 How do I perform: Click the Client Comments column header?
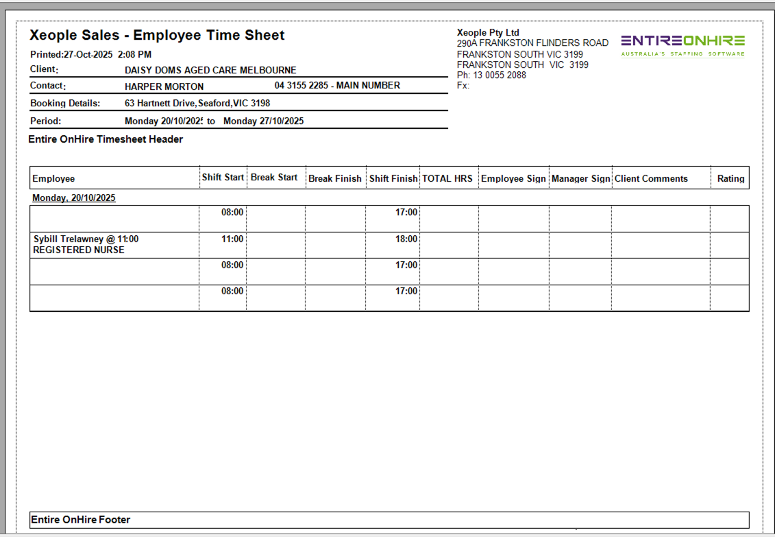pyautogui.click(x=651, y=178)
